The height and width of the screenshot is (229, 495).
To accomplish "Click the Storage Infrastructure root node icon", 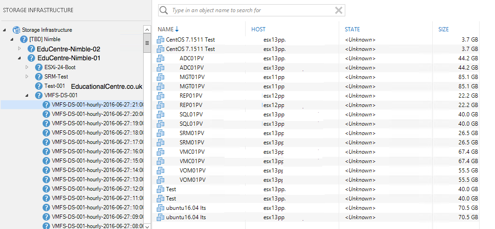I will (16, 30).
